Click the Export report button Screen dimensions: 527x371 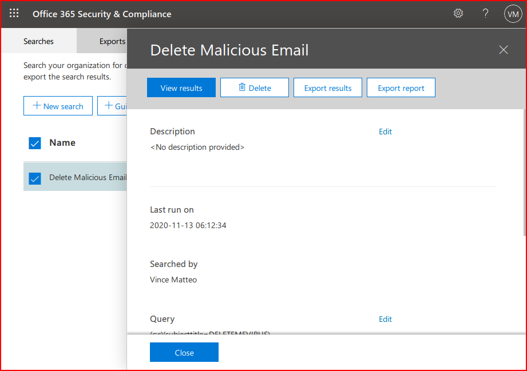pyautogui.click(x=401, y=87)
